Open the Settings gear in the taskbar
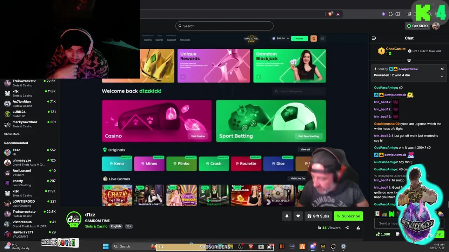449x252 pixels. (x=343, y=246)
